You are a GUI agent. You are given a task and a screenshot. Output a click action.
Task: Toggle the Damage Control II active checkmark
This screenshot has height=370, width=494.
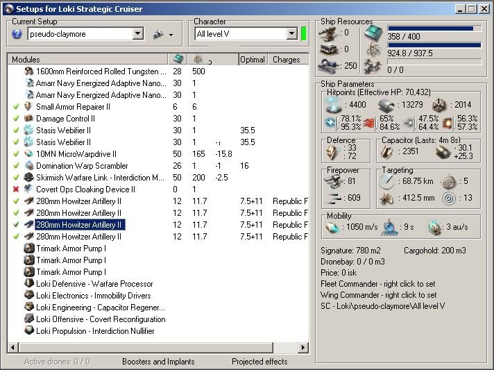[x=17, y=119]
